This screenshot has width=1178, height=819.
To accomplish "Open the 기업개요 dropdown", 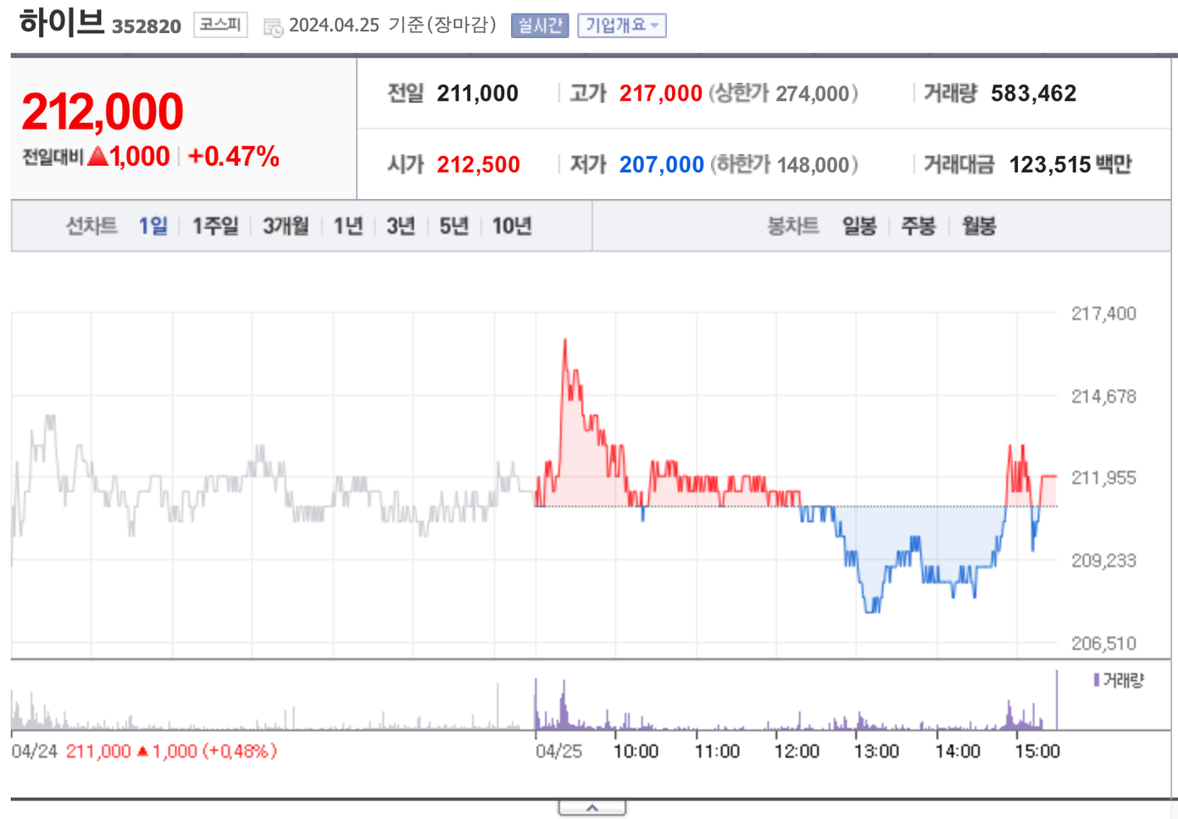I will 621,25.
